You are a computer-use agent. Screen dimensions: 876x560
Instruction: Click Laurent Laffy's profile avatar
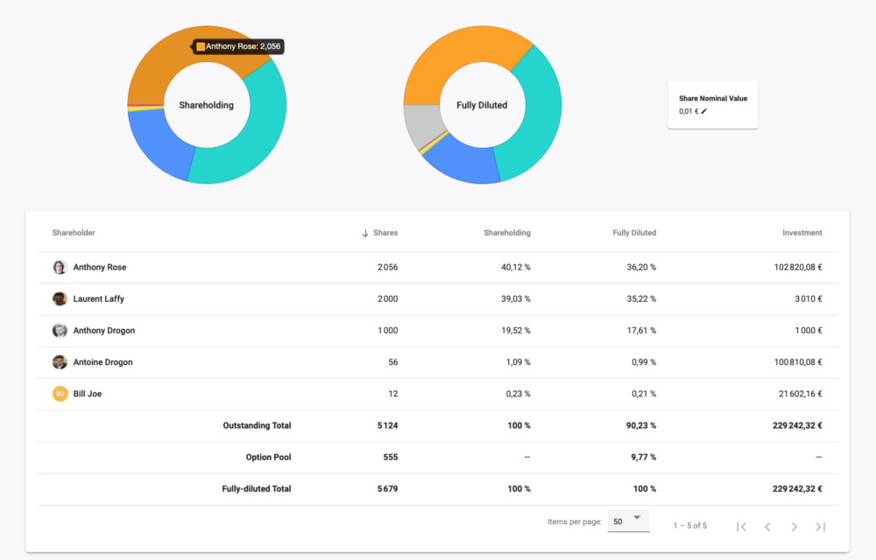coord(60,298)
